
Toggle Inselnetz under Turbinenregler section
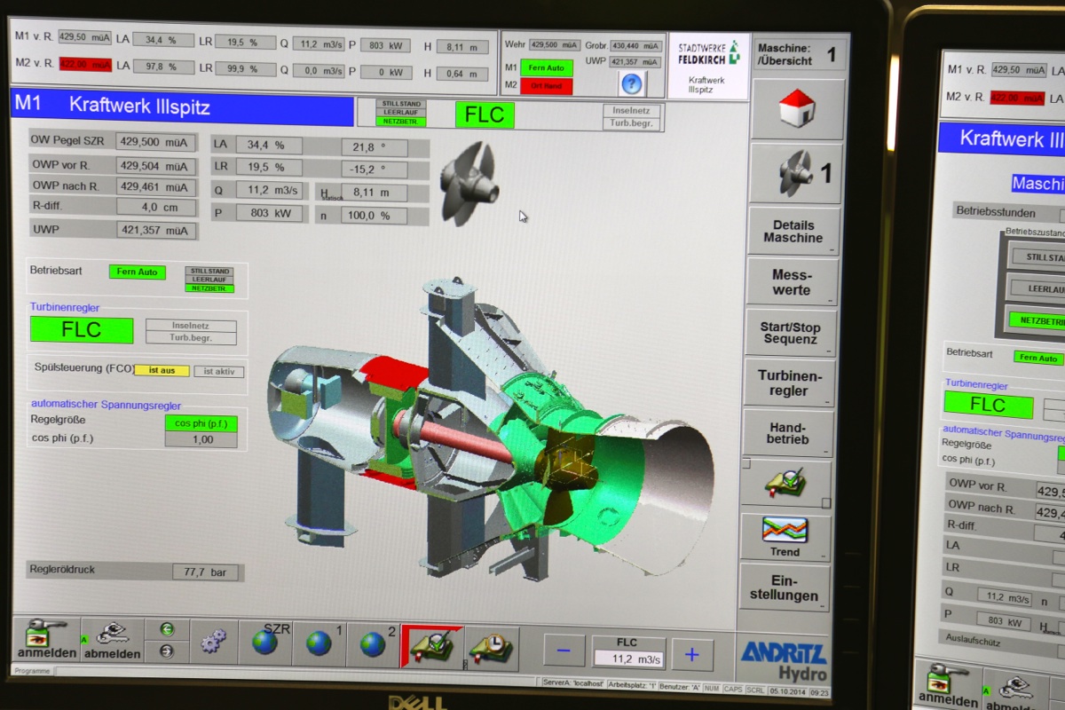click(x=191, y=326)
